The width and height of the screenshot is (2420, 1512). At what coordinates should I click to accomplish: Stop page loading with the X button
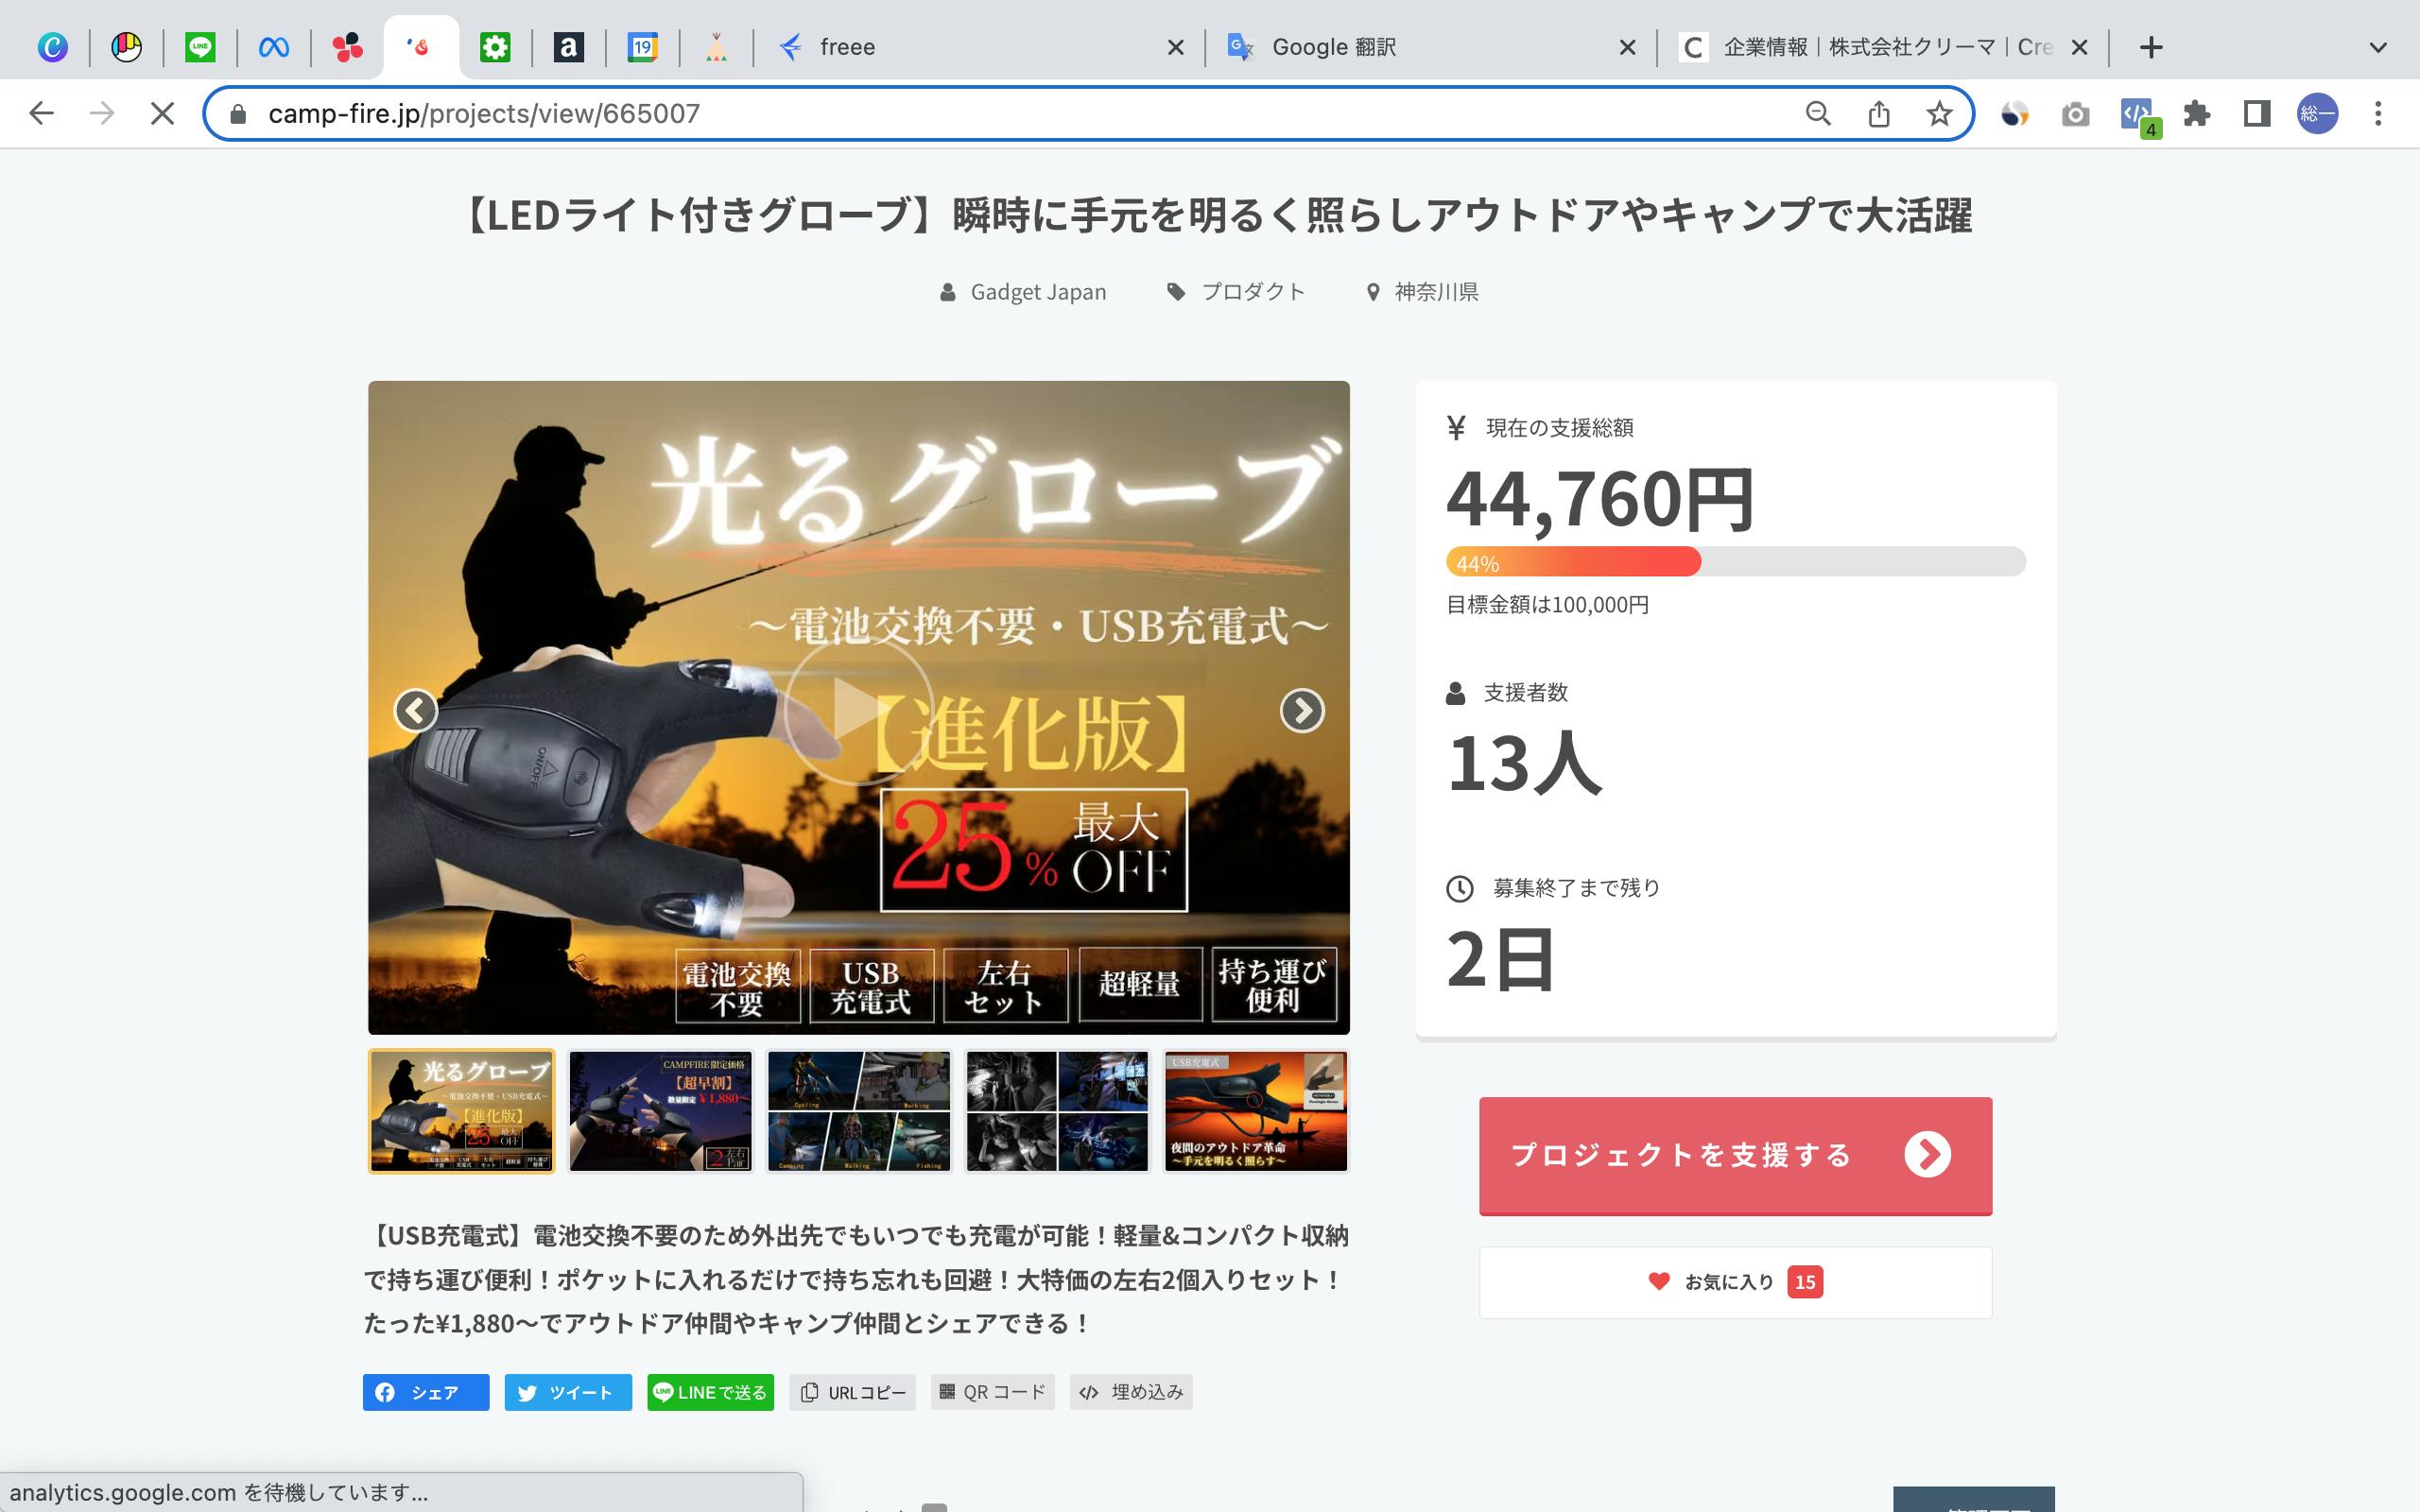tap(162, 114)
